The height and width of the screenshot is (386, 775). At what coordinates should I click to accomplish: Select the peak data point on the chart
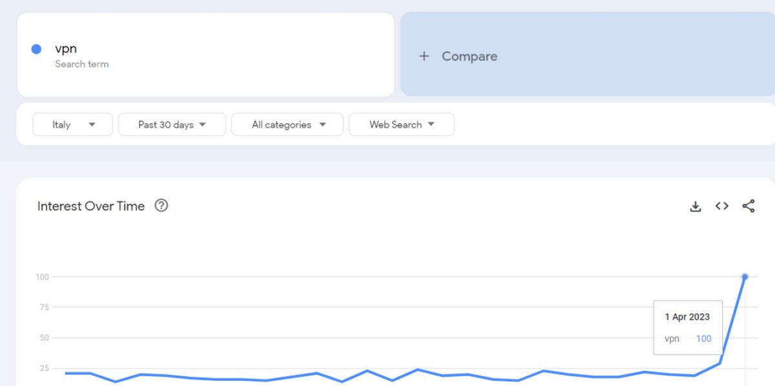tap(744, 277)
